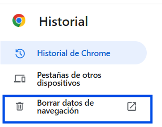Click the word "dispositivos" in the sidebar

pyautogui.click(x=59, y=83)
